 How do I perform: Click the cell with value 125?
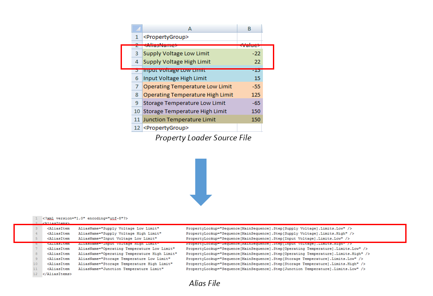[249, 95]
